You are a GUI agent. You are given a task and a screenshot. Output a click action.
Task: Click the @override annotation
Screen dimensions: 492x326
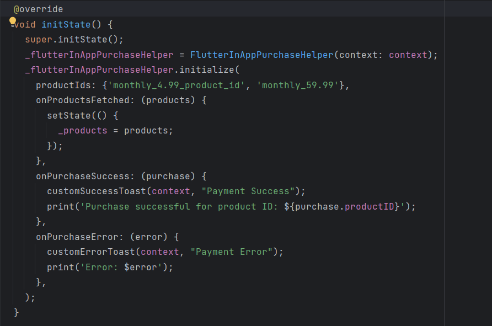point(38,9)
